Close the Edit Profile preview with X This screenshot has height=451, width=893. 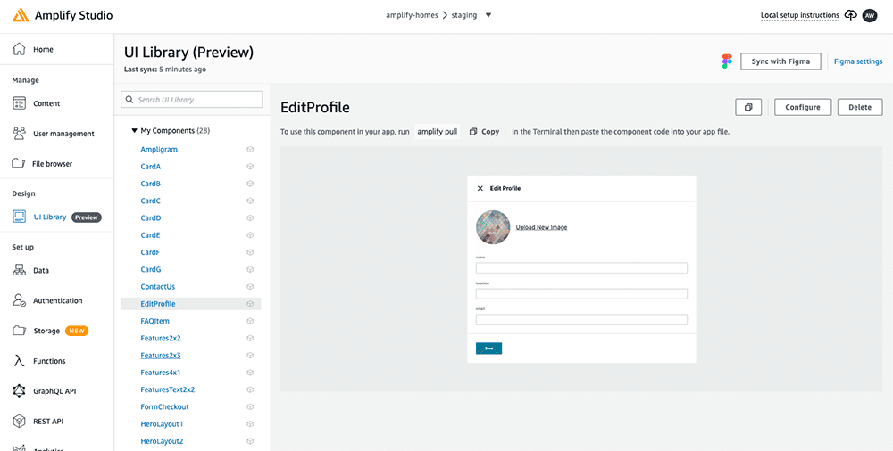click(480, 188)
